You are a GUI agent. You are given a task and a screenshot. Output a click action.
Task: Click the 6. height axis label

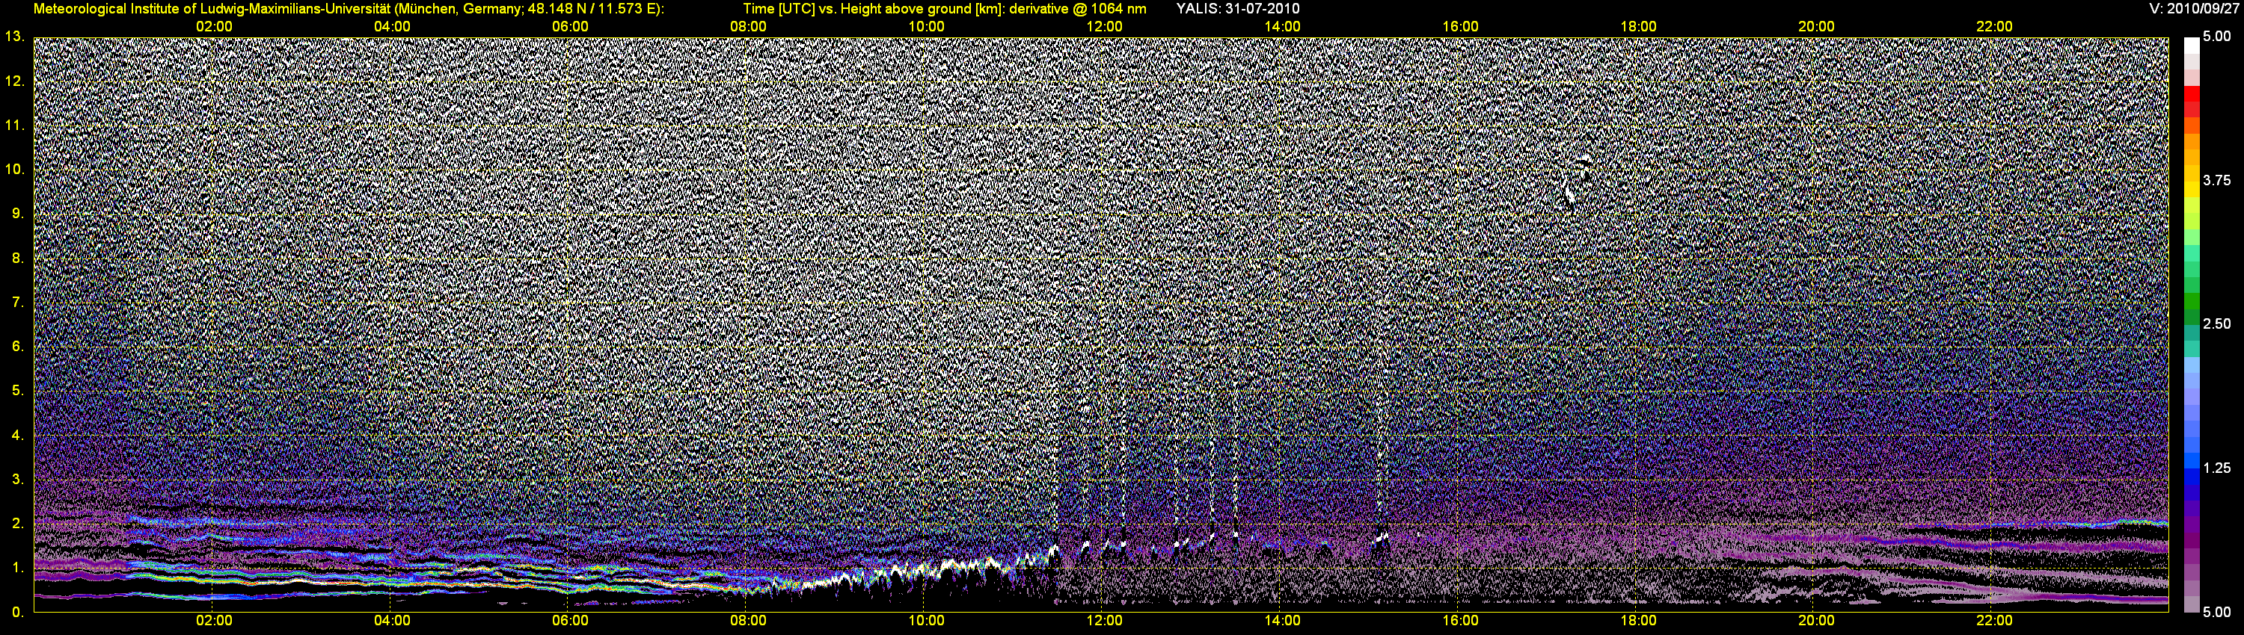click(x=17, y=346)
